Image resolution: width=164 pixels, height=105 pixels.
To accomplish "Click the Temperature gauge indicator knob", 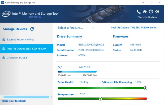I will pos(100,99).
